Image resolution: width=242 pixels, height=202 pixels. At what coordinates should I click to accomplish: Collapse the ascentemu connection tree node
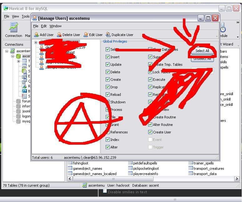click(7, 51)
